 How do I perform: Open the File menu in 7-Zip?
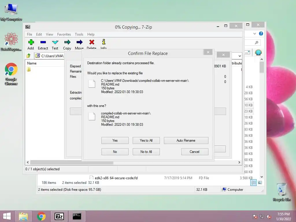(29, 34)
